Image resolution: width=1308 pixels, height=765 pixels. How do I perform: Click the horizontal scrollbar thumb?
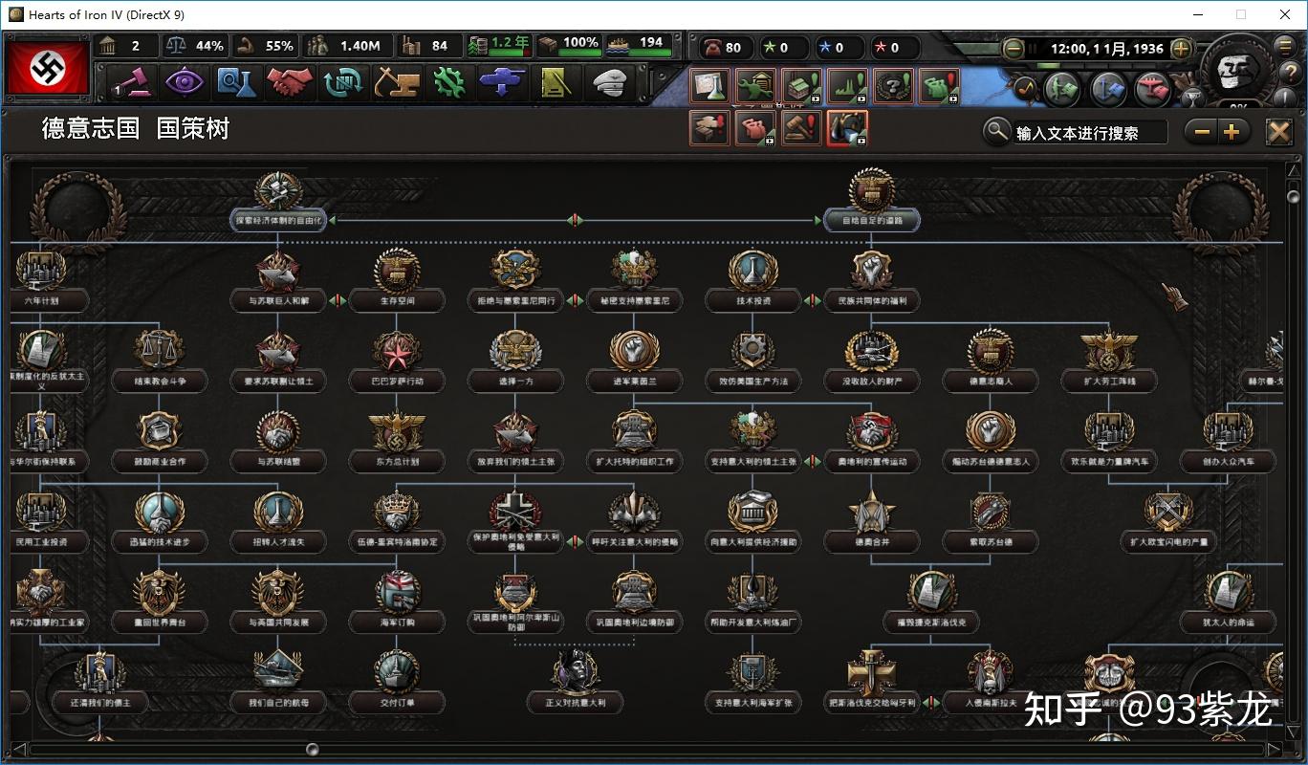pyautogui.click(x=312, y=749)
